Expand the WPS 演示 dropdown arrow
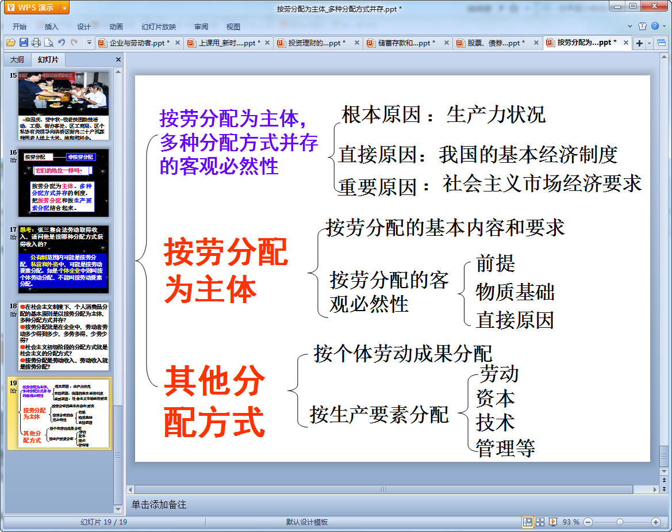This screenshot has height=532, width=672. pos(65,7)
